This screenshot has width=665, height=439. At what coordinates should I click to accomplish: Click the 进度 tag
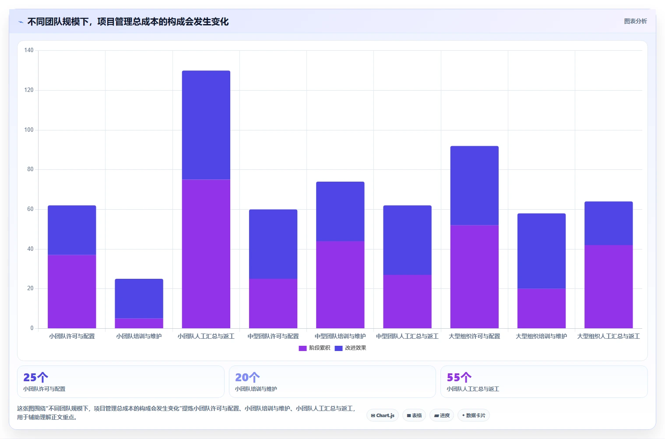point(442,415)
